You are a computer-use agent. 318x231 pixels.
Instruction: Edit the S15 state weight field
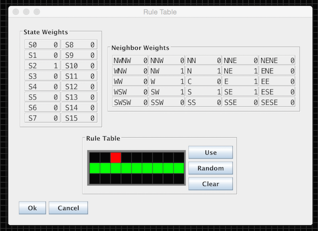tap(79, 118)
